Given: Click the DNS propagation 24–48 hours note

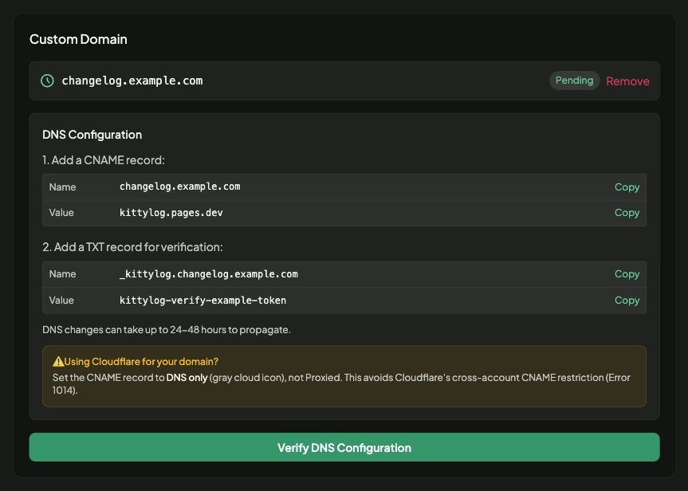Looking at the screenshot, I should (x=167, y=329).
